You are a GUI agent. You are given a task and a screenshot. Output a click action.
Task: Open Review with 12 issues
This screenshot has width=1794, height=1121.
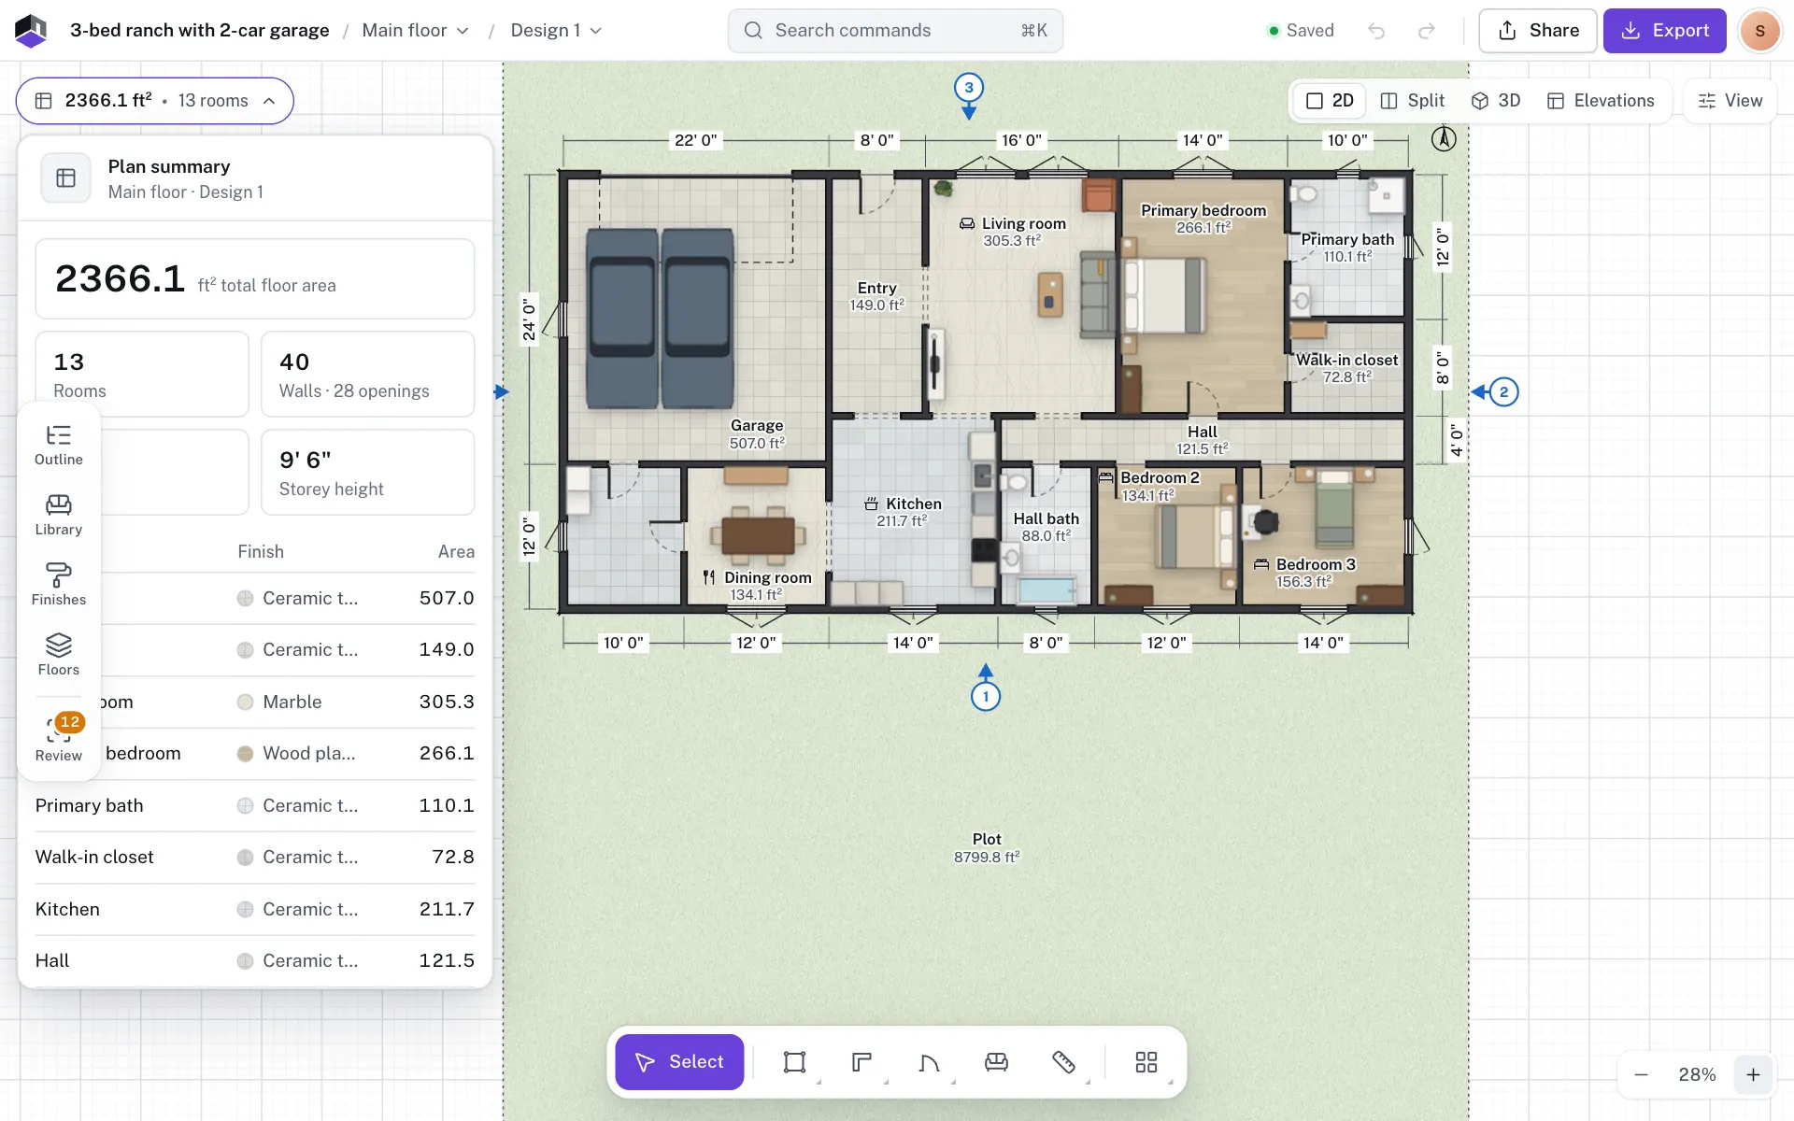point(58,739)
